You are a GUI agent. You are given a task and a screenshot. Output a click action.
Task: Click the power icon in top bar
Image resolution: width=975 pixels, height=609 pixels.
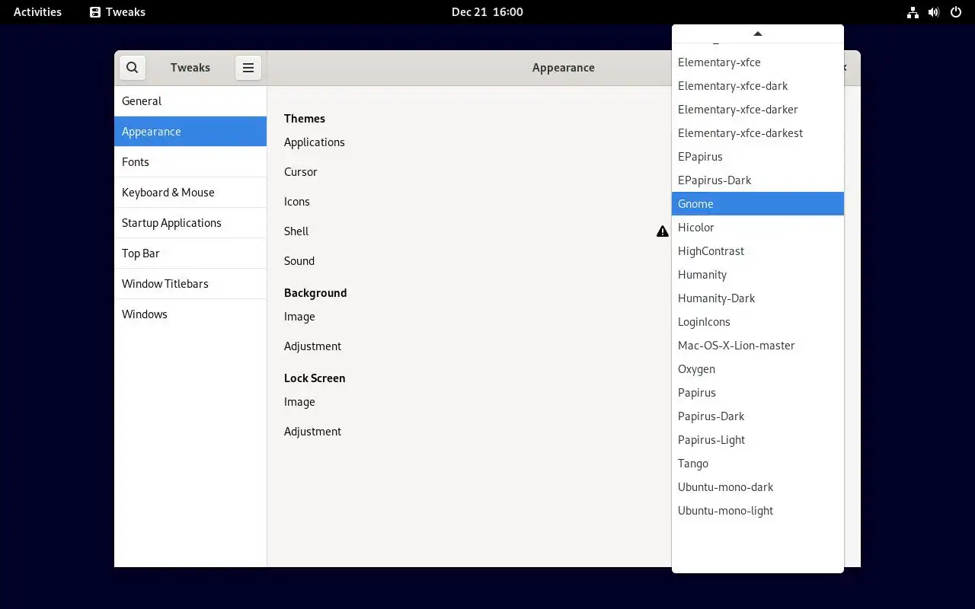click(955, 12)
